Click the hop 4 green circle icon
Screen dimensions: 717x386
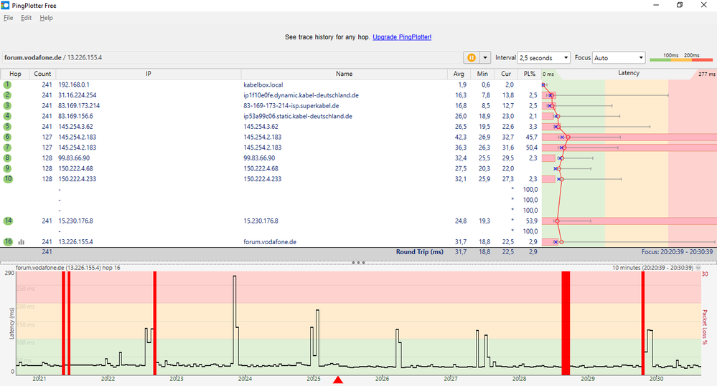coord(7,116)
